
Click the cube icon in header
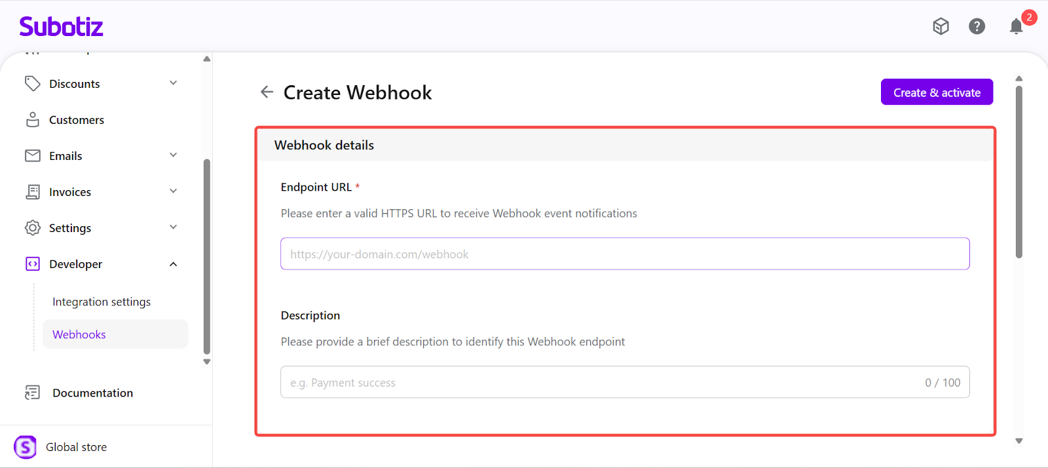pyautogui.click(x=941, y=26)
